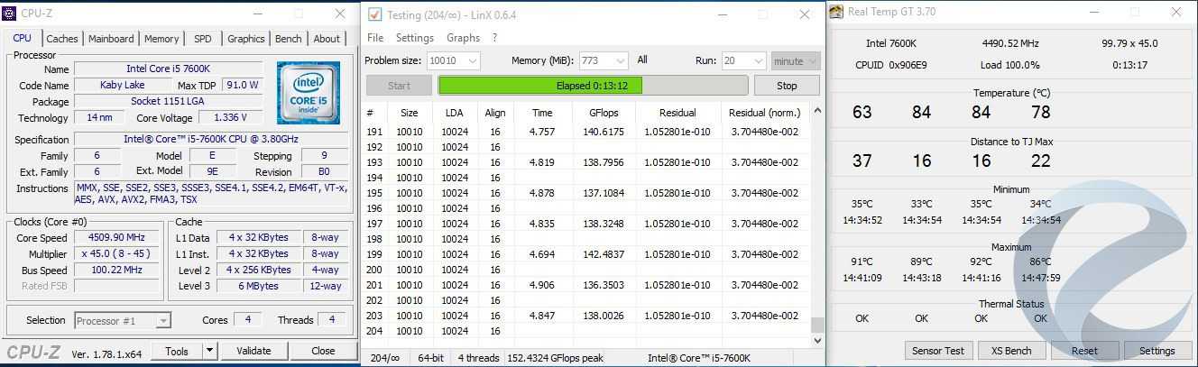1198x367 pixels.
Task: Click the Real Temp title bar icon
Action: point(836,13)
